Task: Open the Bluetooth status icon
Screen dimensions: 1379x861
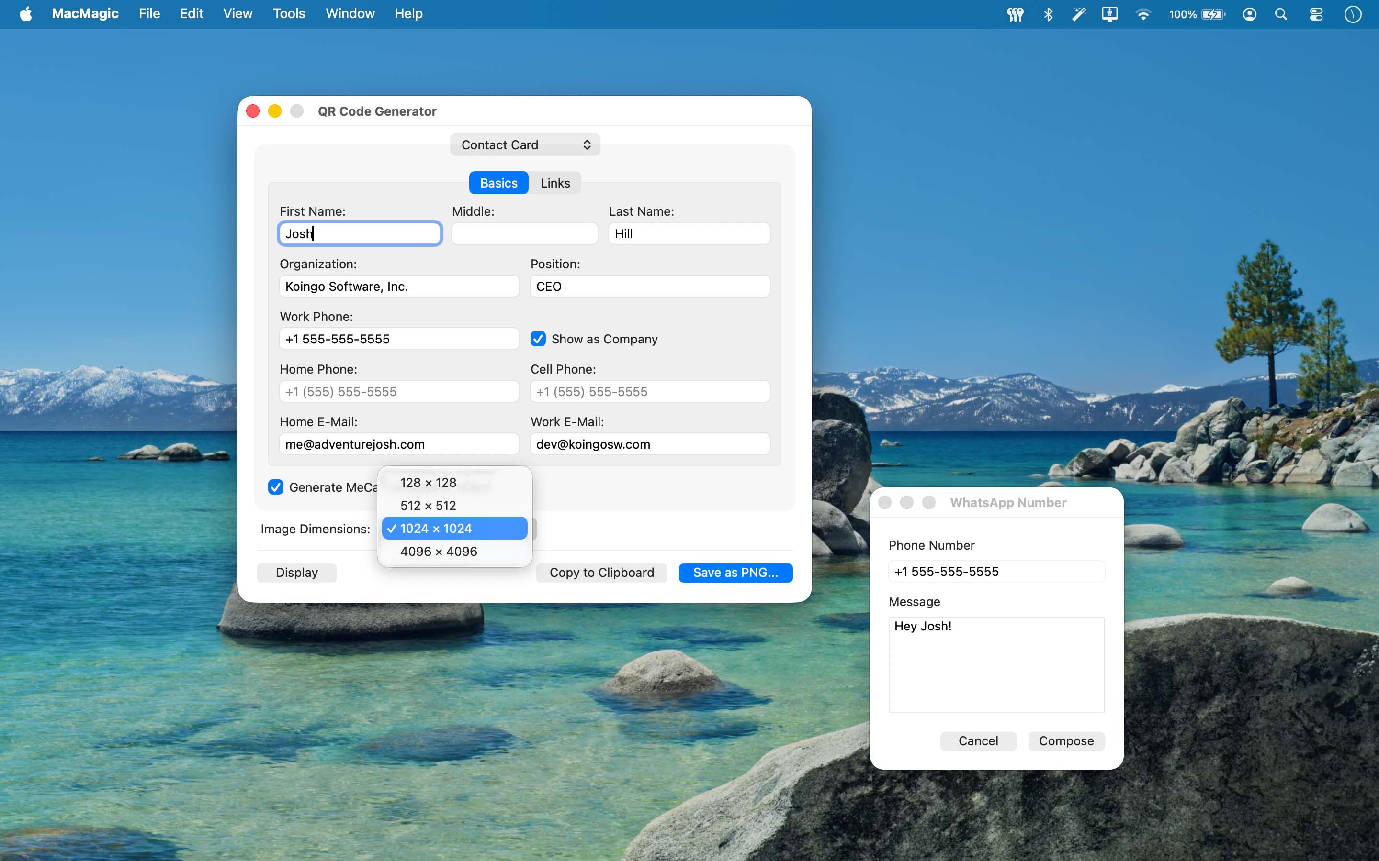Action: (1048, 14)
